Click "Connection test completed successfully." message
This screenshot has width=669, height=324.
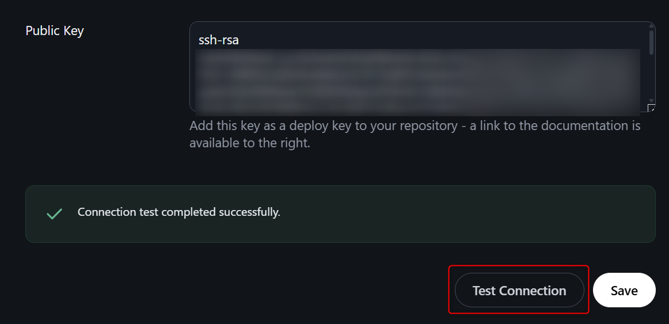pos(178,212)
